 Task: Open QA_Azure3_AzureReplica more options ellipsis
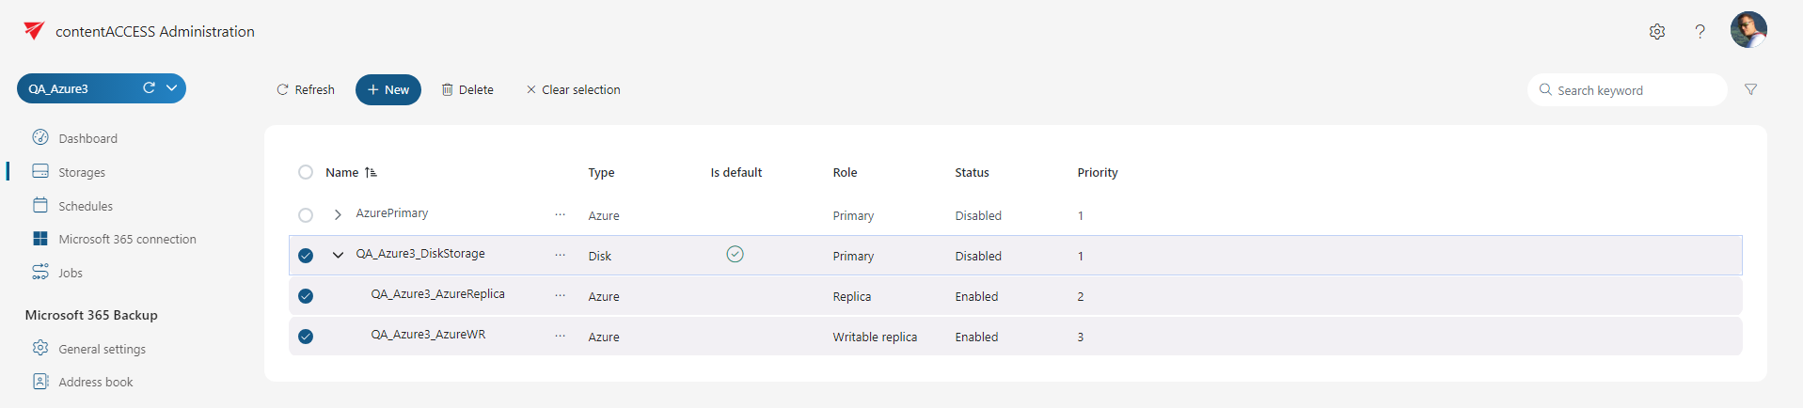click(x=561, y=295)
